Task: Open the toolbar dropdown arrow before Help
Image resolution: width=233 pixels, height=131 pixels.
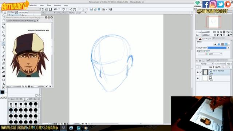Action: tap(107, 9)
